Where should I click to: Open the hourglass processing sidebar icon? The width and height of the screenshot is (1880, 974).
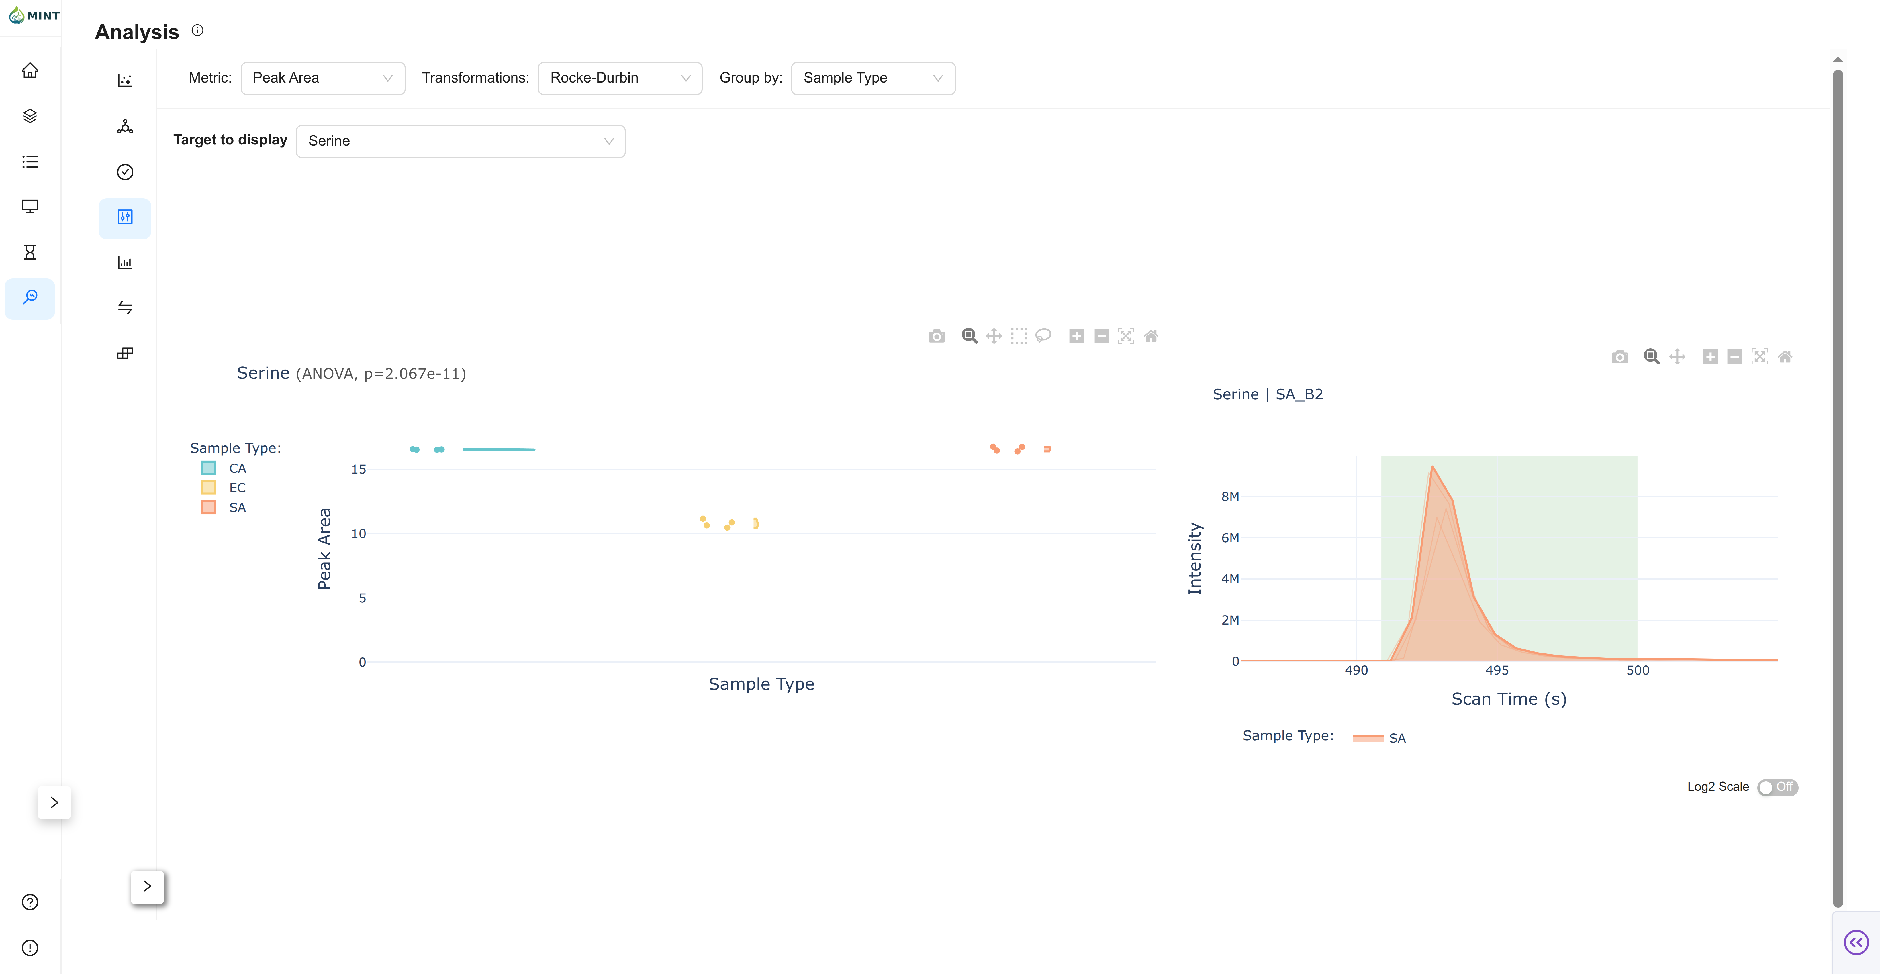30,252
